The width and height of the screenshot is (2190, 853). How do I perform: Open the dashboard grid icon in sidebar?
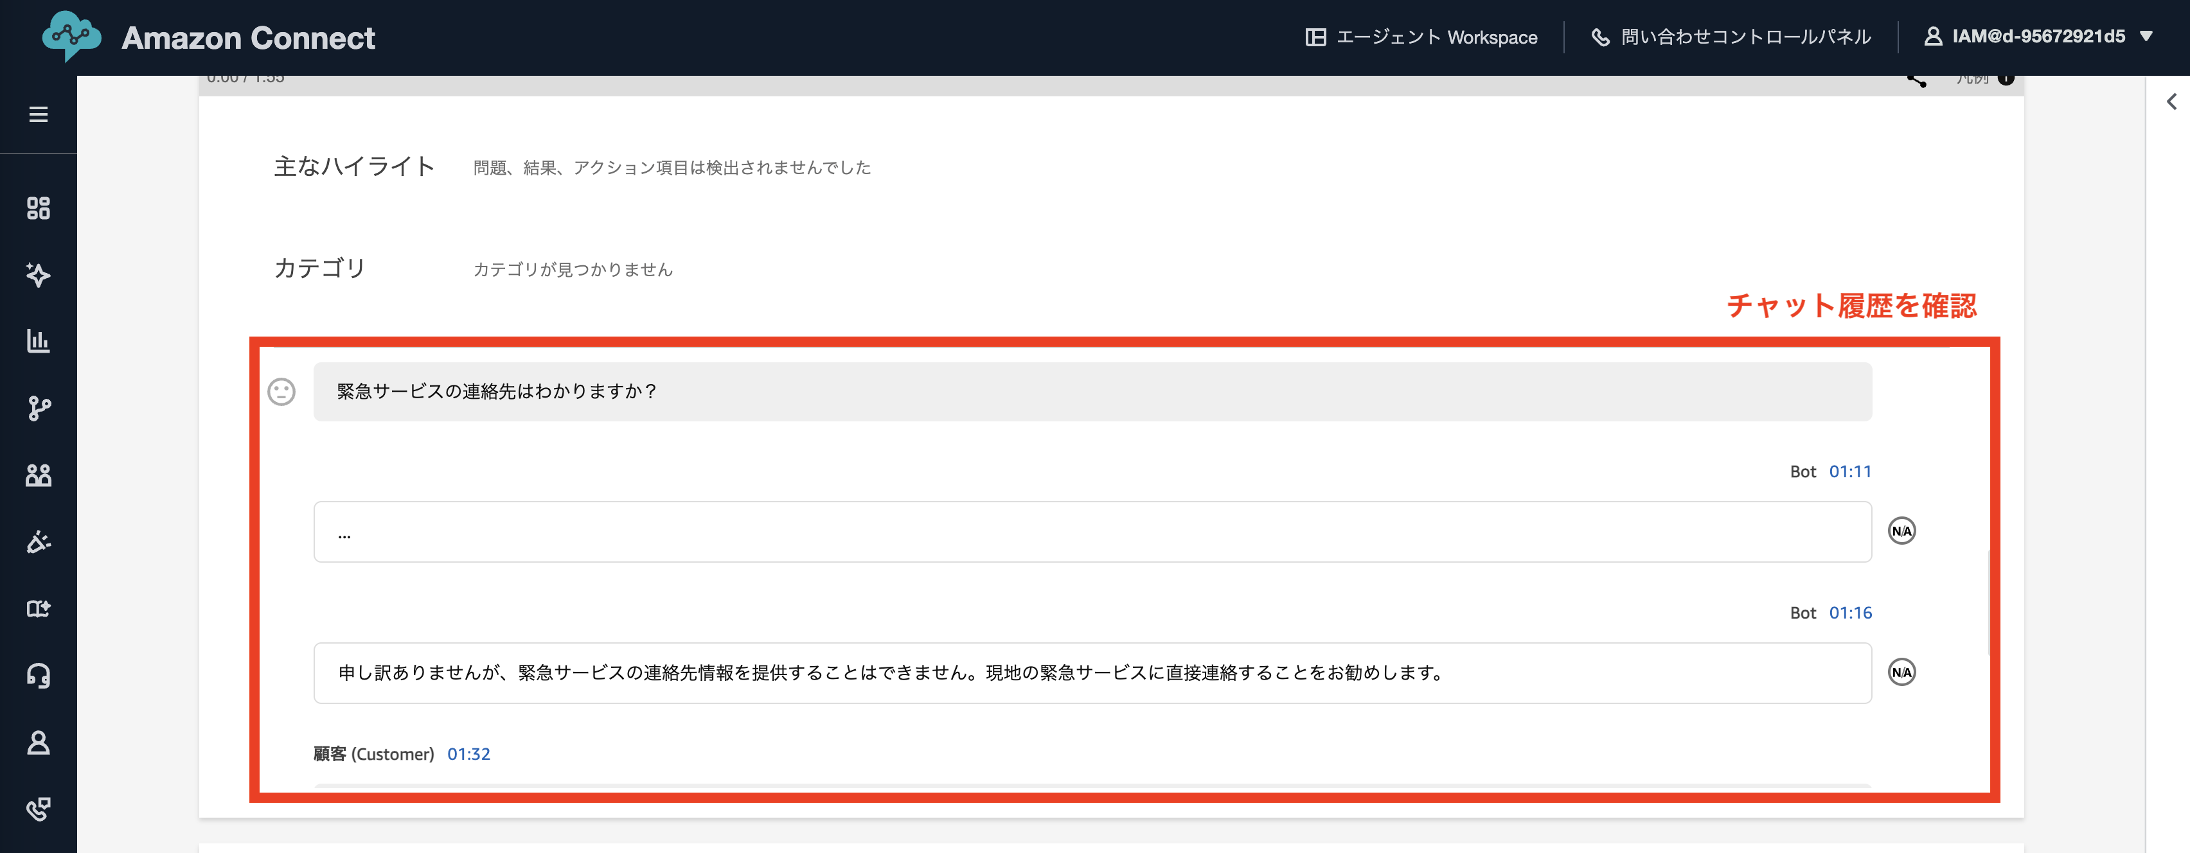39,208
